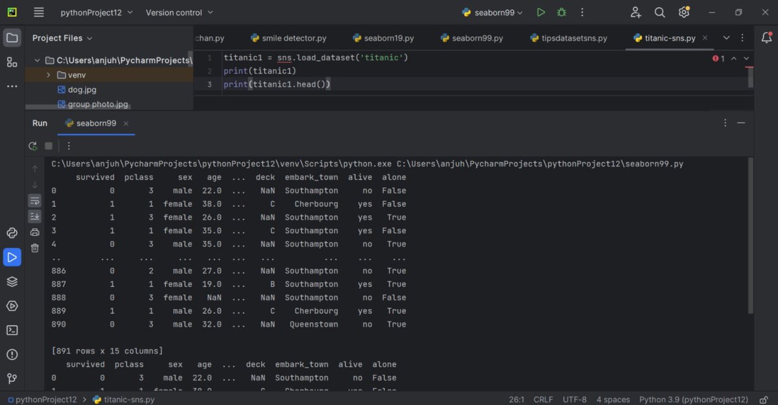Rerun seaborn99 in Run panel
This screenshot has width=778, height=405.
(33, 146)
